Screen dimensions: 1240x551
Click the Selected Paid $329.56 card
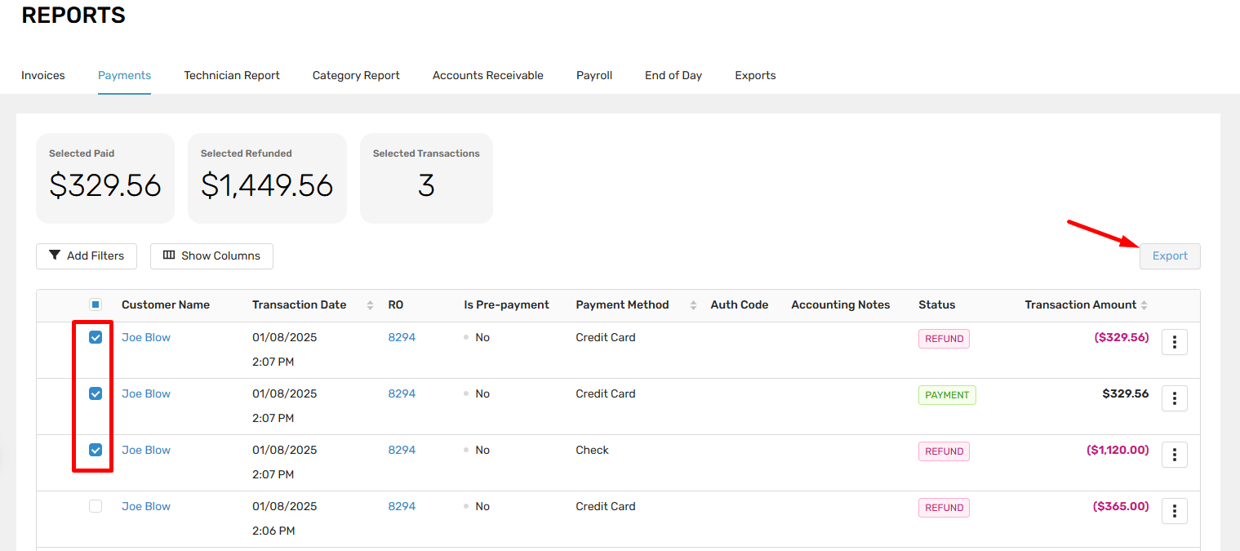[x=105, y=178]
